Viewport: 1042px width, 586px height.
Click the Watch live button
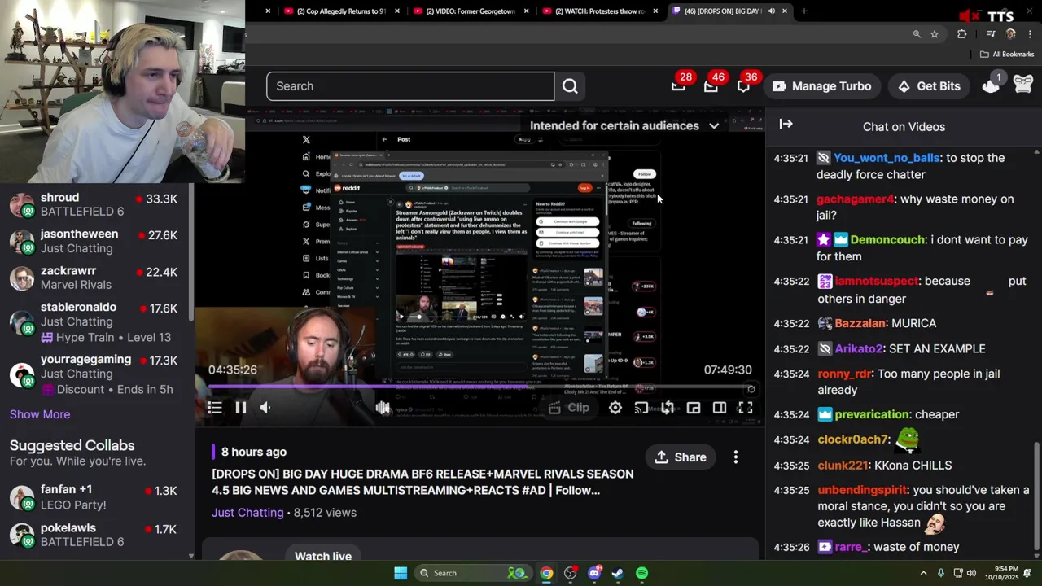coord(323,557)
